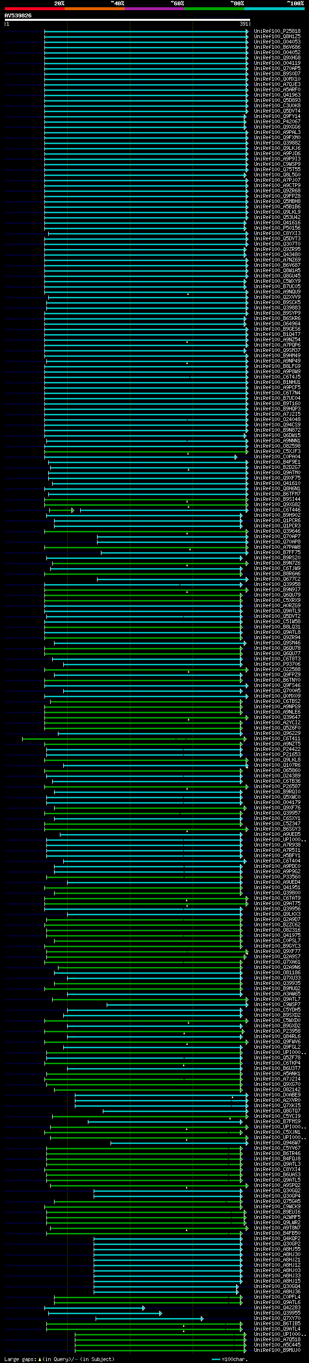Image resolution: width=309 pixels, height=1363 pixels.
Task: Select the UniRef100_Q70AP7 label
Action: [277, 537]
